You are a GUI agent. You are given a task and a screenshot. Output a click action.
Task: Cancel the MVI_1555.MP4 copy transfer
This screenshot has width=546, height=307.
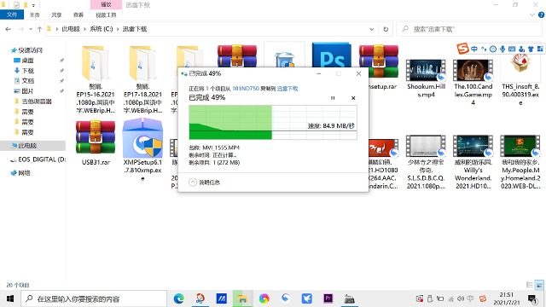(x=353, y=98)
